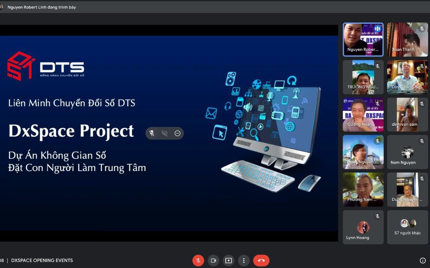Click the DXSPACE OPENING EVENTS meeting title
This screenshot has width=430, height=268.
tap(42, 260)
